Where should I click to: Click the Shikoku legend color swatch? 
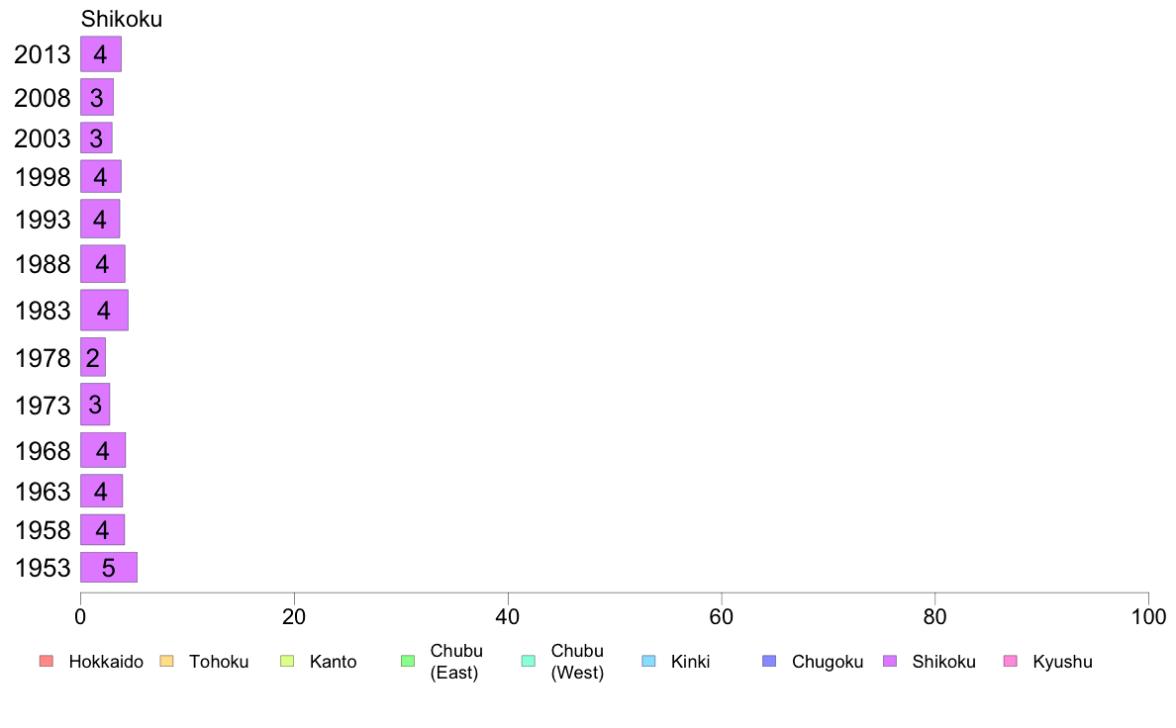890,662
